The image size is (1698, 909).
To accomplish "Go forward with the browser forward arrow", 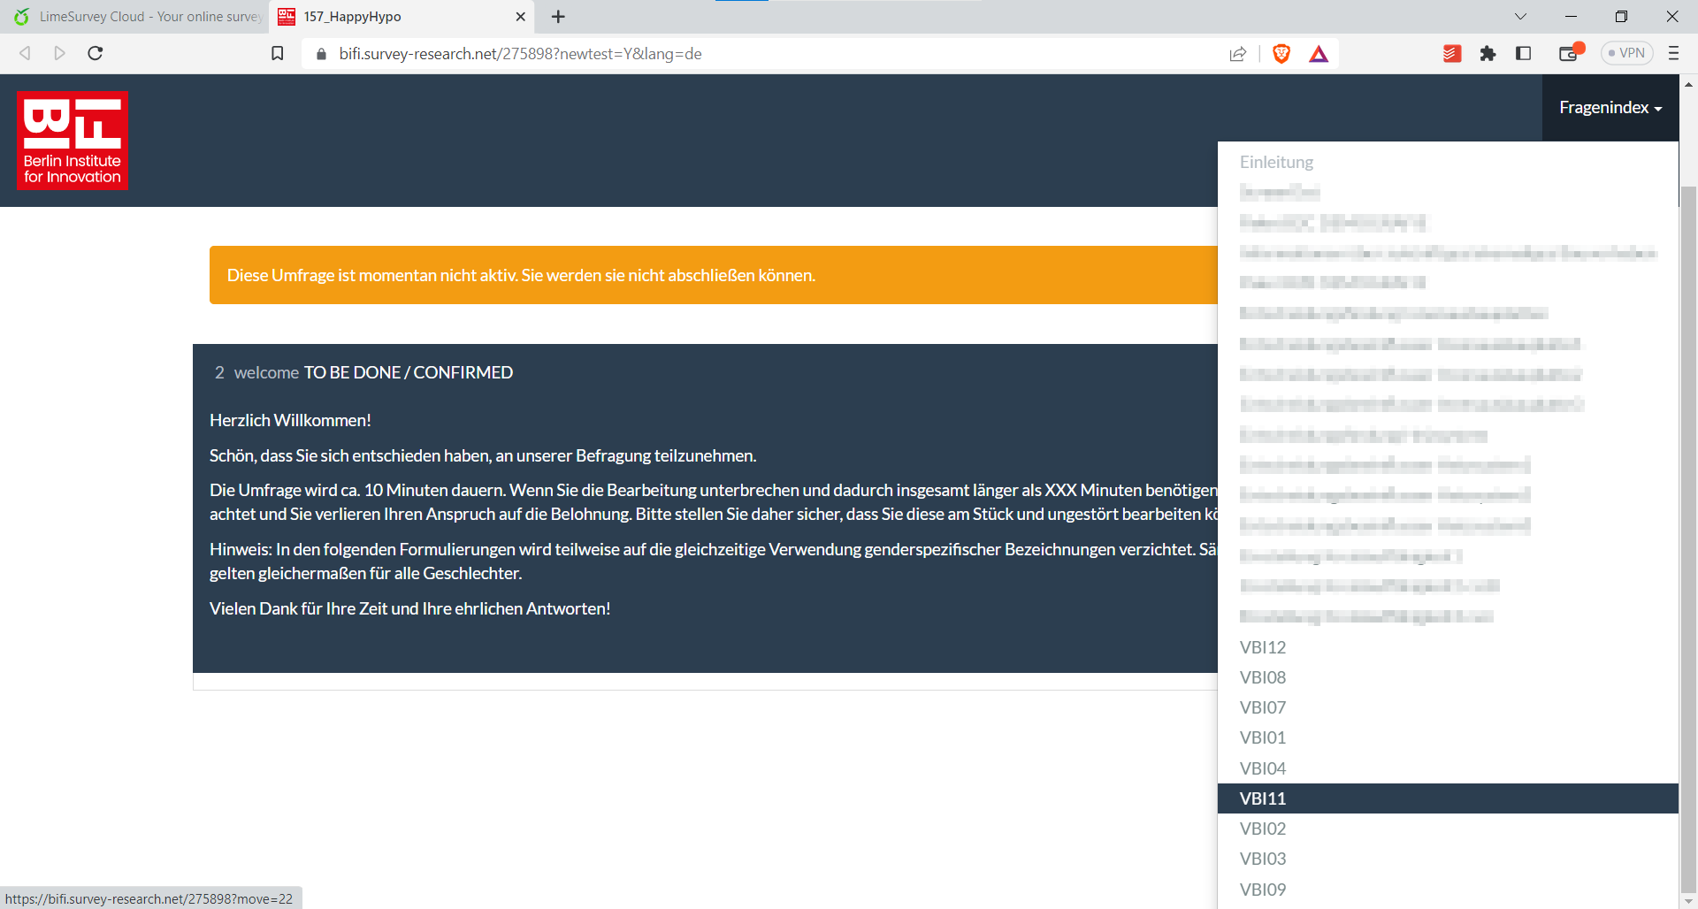I will [59, 53].
